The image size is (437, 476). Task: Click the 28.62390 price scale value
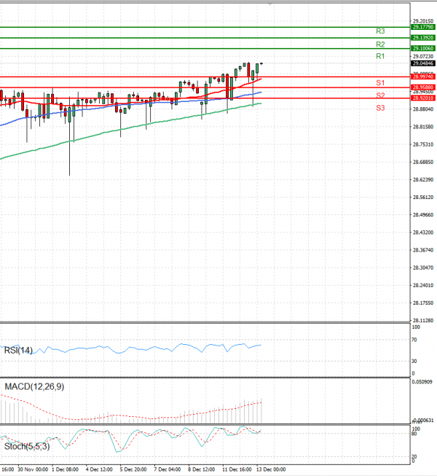point(423,180)
